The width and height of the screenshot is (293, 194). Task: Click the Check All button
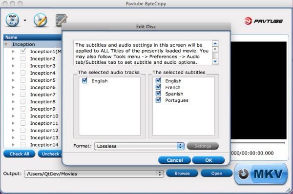pos(19,154)
